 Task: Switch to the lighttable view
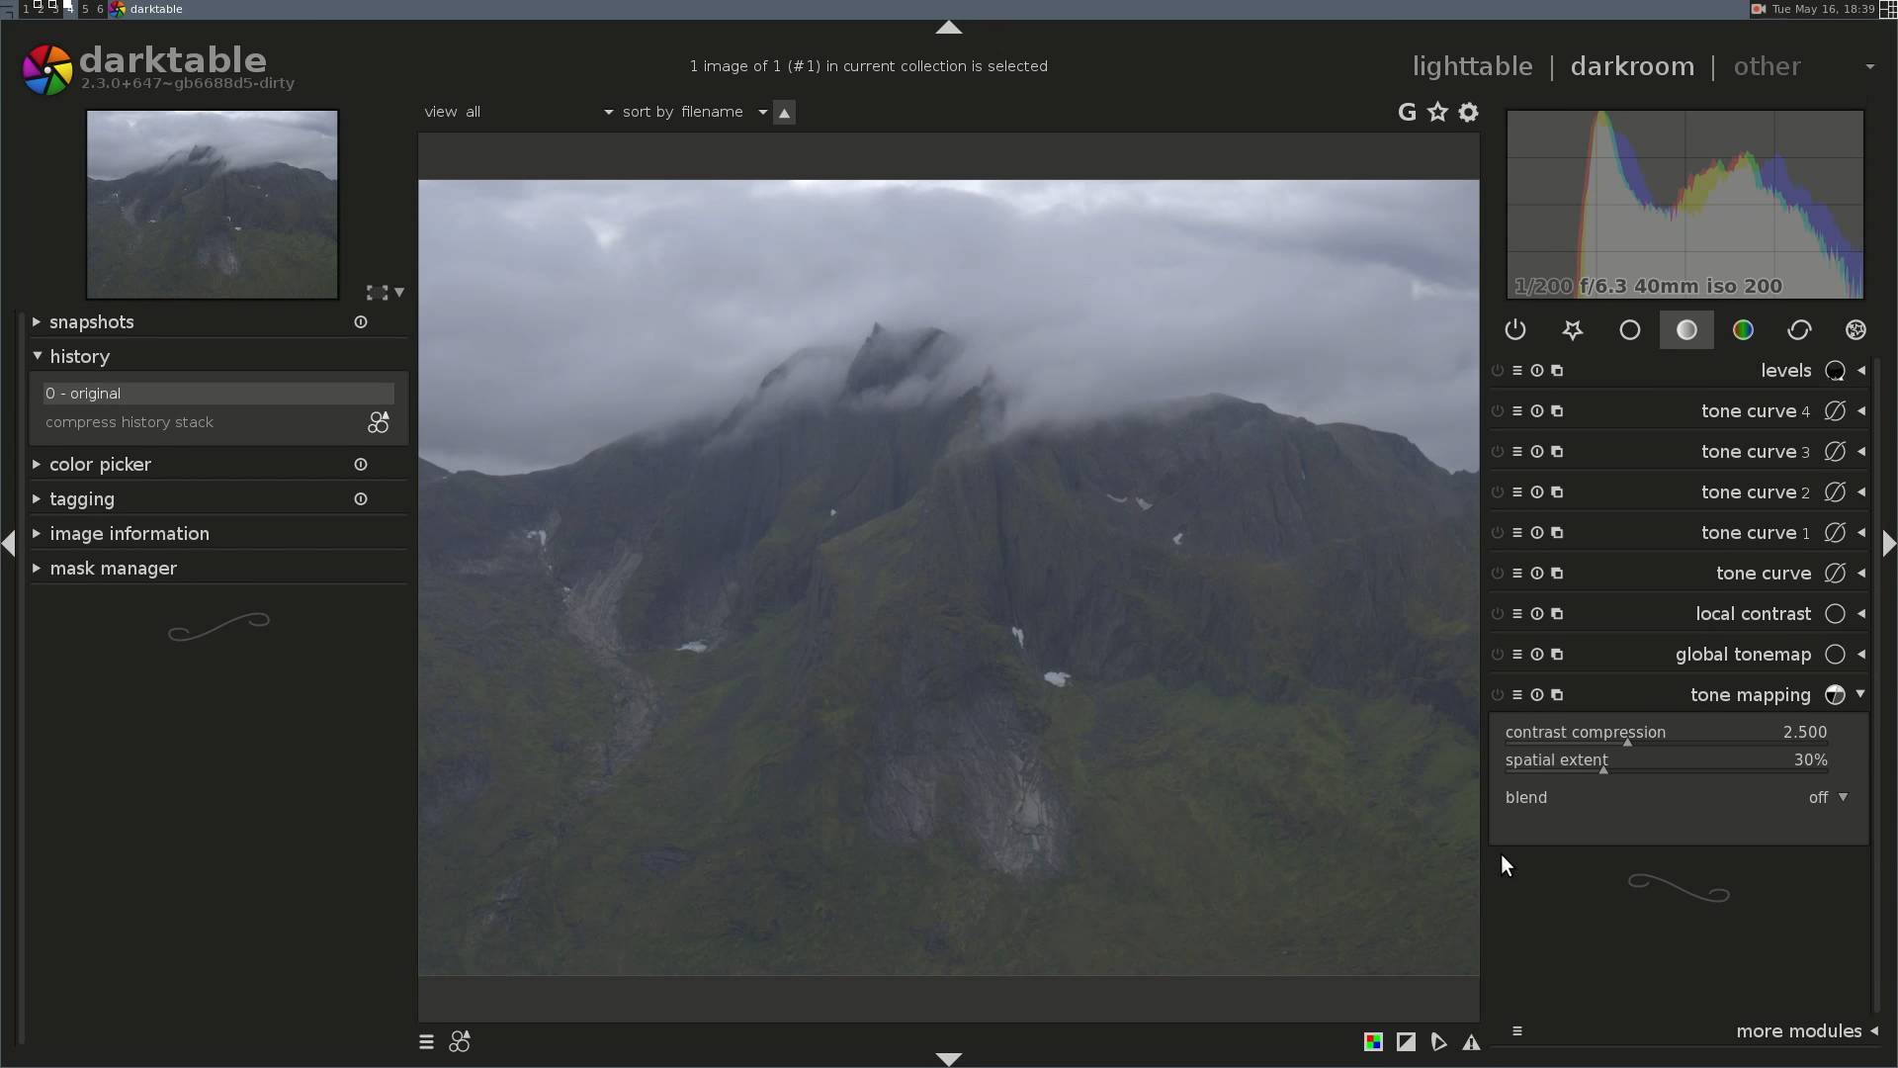(1472, 66)
